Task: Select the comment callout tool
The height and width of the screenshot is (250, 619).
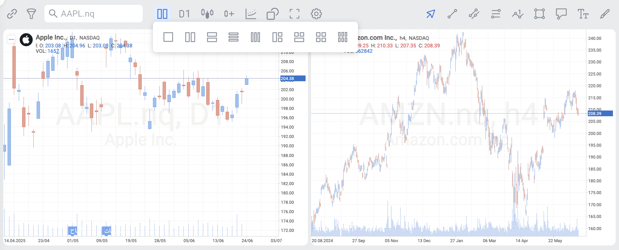Action: [561, 14]
